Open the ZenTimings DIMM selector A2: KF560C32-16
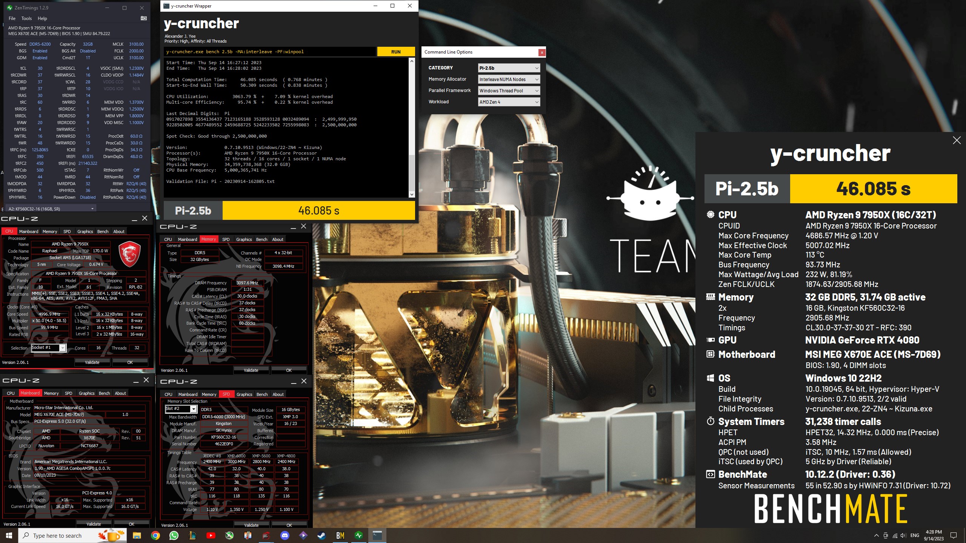 point(51,209)
